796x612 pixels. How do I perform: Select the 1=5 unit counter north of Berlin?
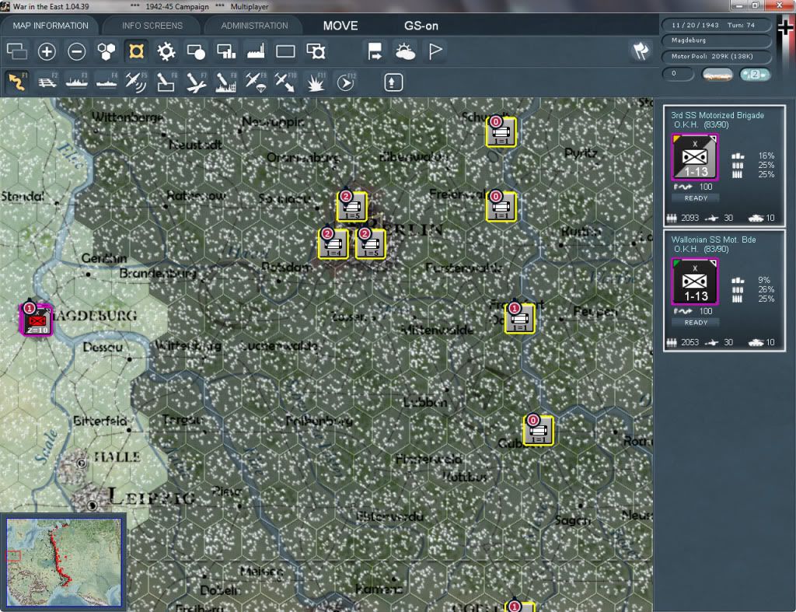click(352, 207)
